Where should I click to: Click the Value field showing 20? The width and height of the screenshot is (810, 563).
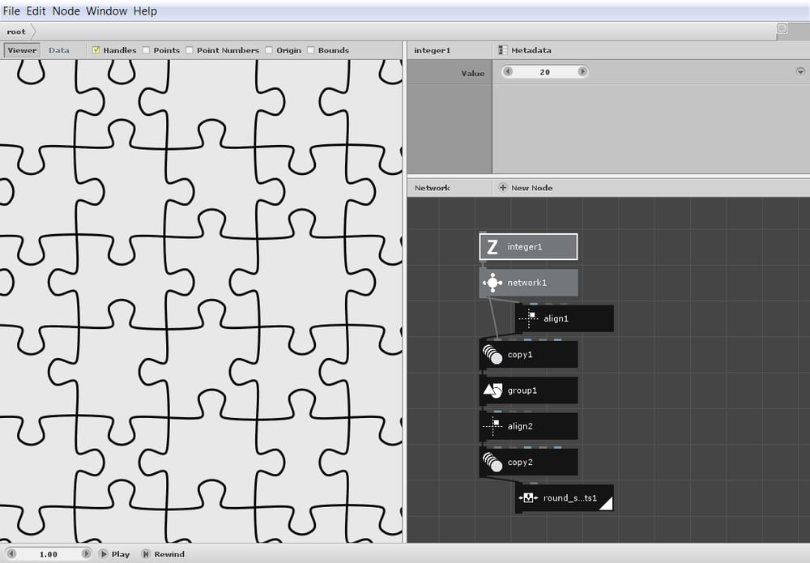(545, 72)
